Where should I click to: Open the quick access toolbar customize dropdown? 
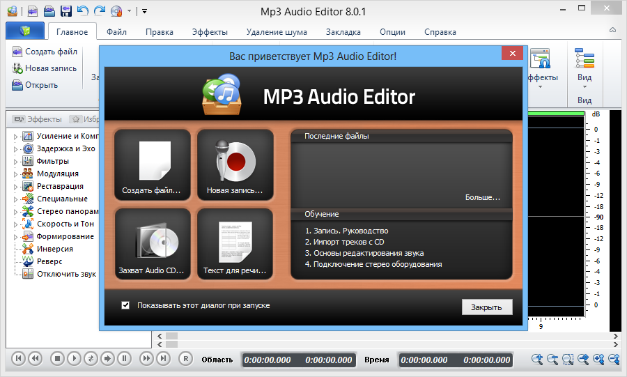(x=144, y=11)
